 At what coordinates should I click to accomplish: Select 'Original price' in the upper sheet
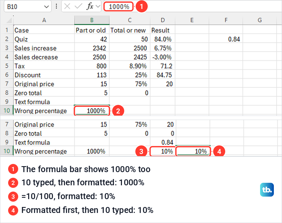44,84
